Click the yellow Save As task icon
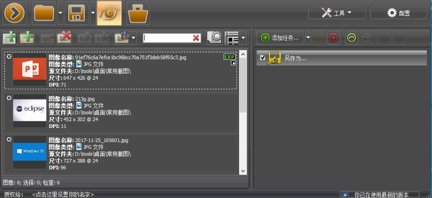The width and height of the screenshot is (432, 198). tap(274, 58)
